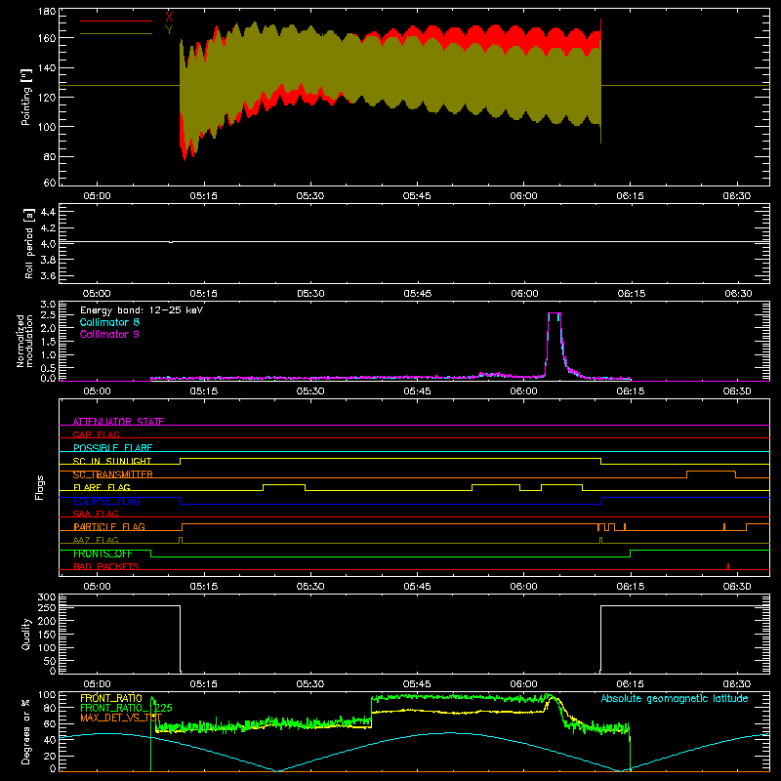Click the 'Normalized modulation' axis title
The image size is (781, 781).
click(24, 341)
